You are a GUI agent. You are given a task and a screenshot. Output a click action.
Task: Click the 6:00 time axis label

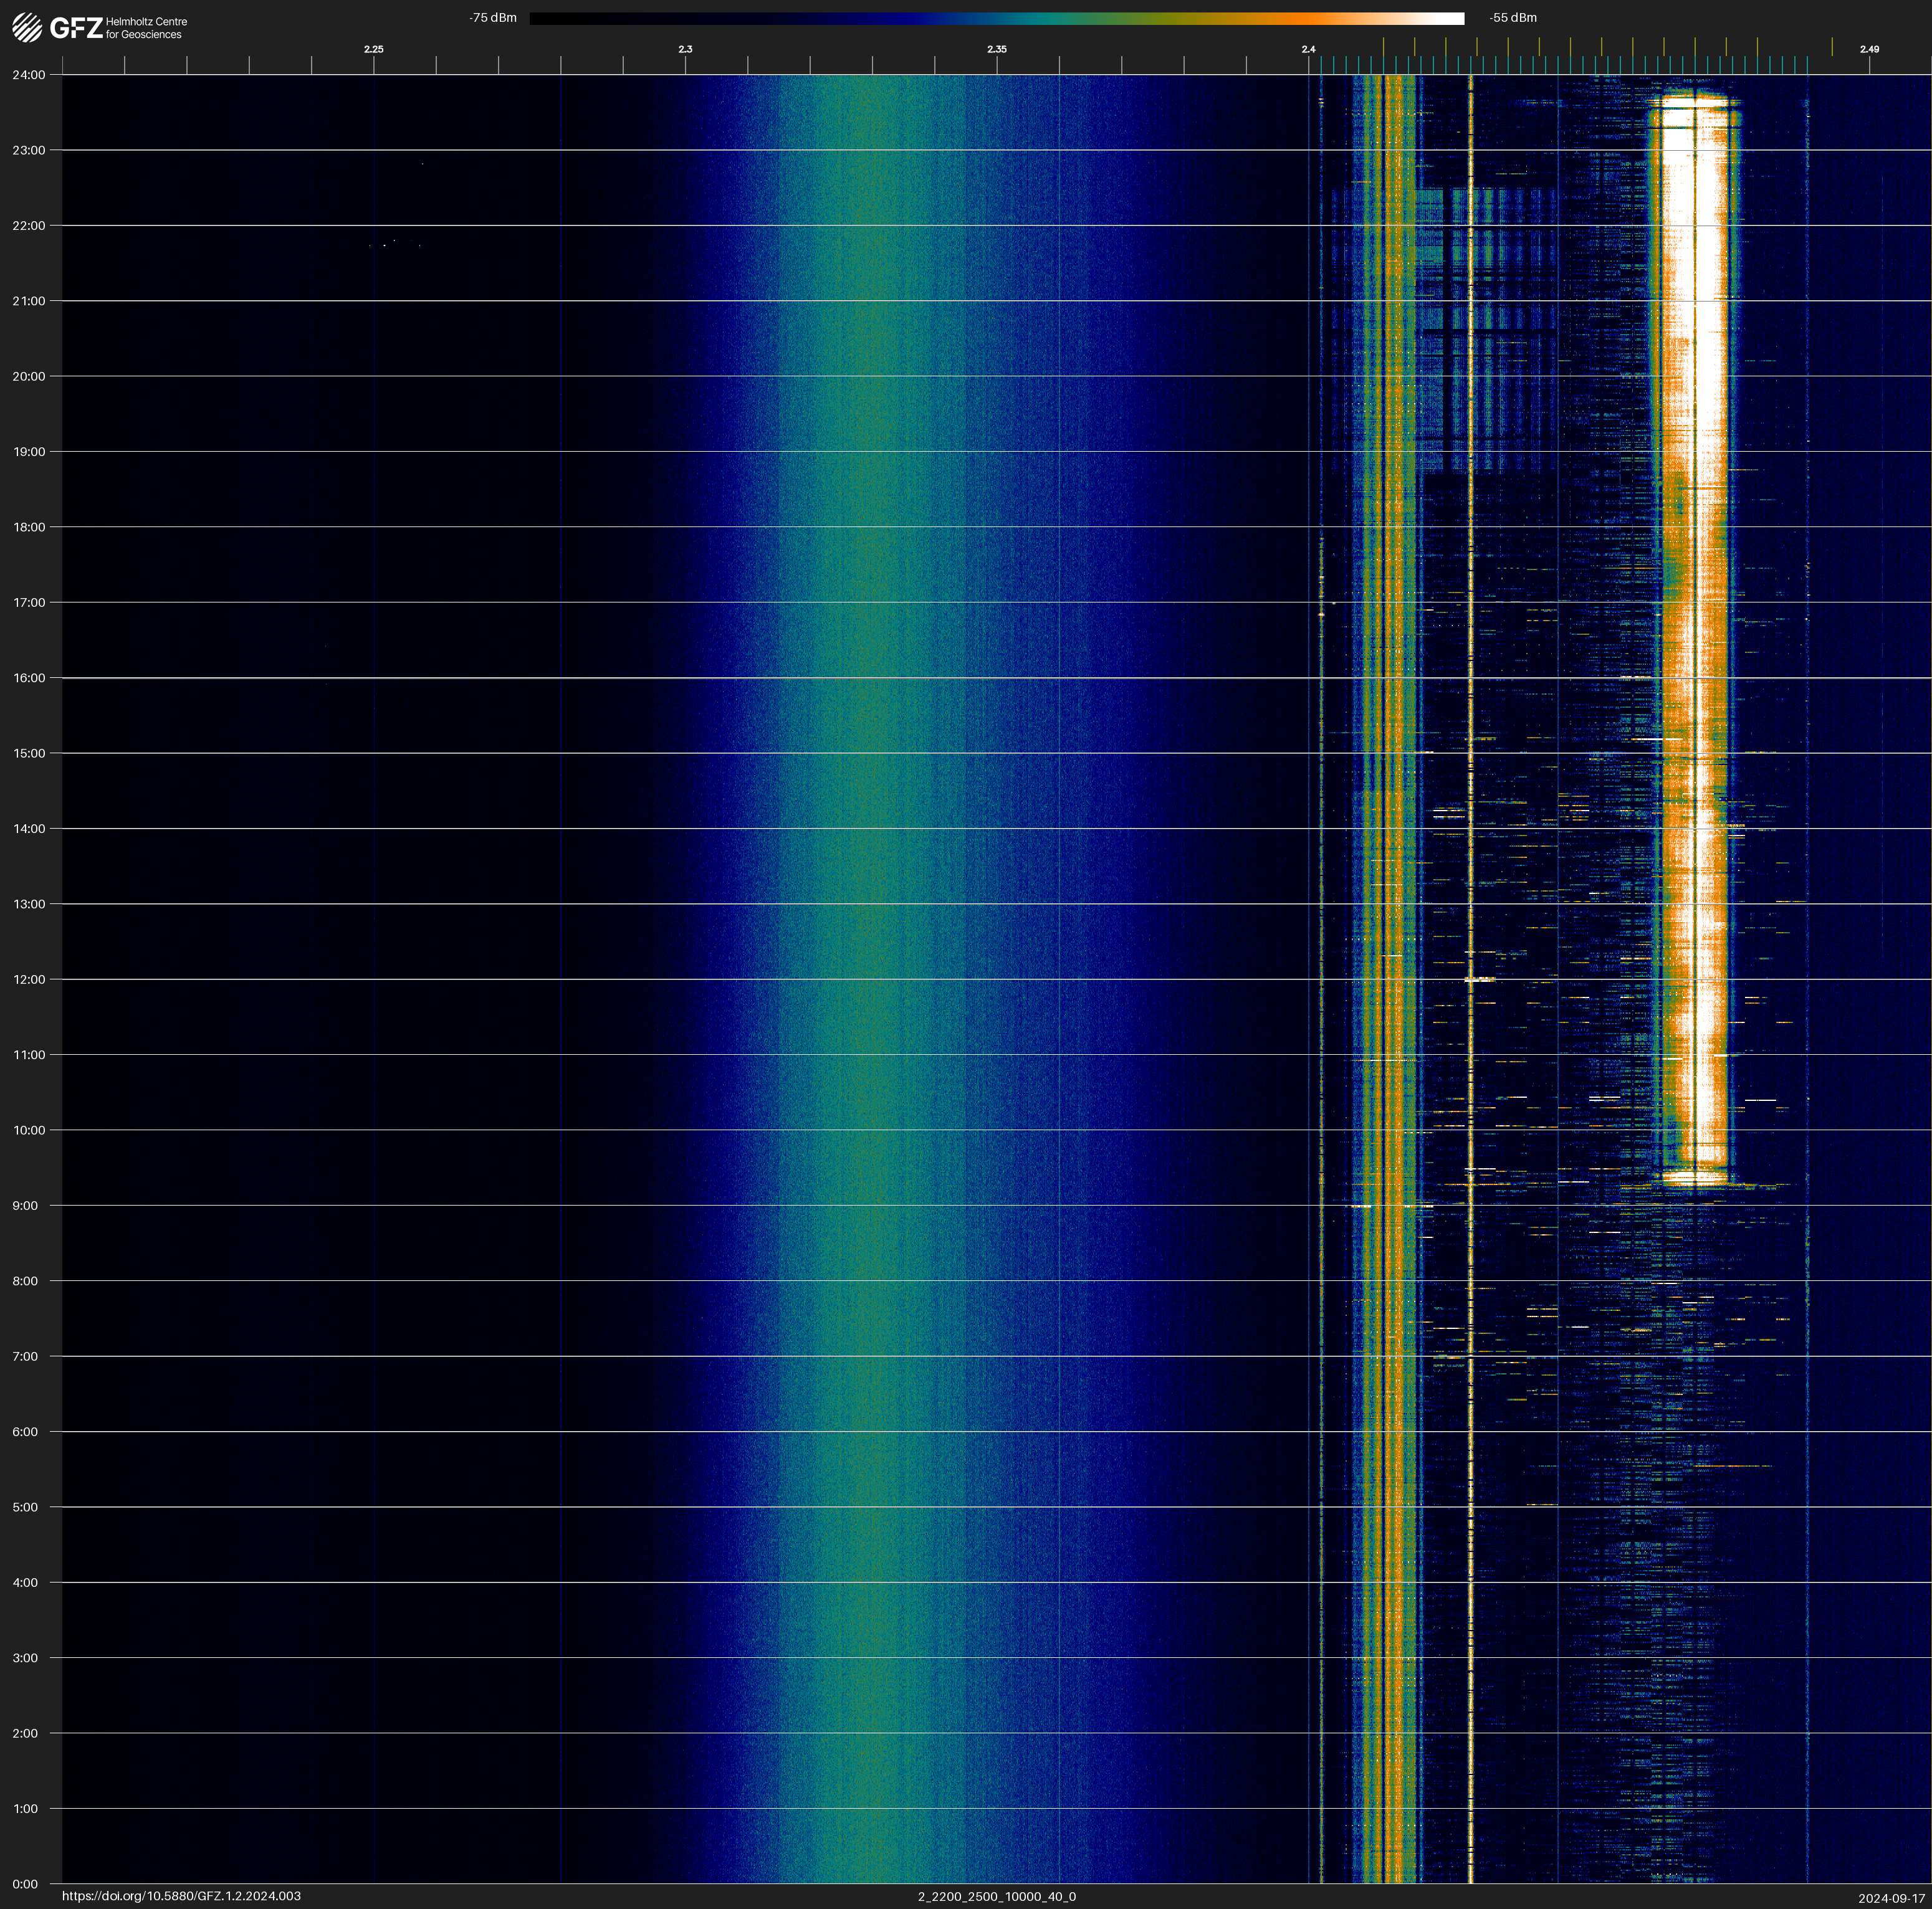point(25,1431)
